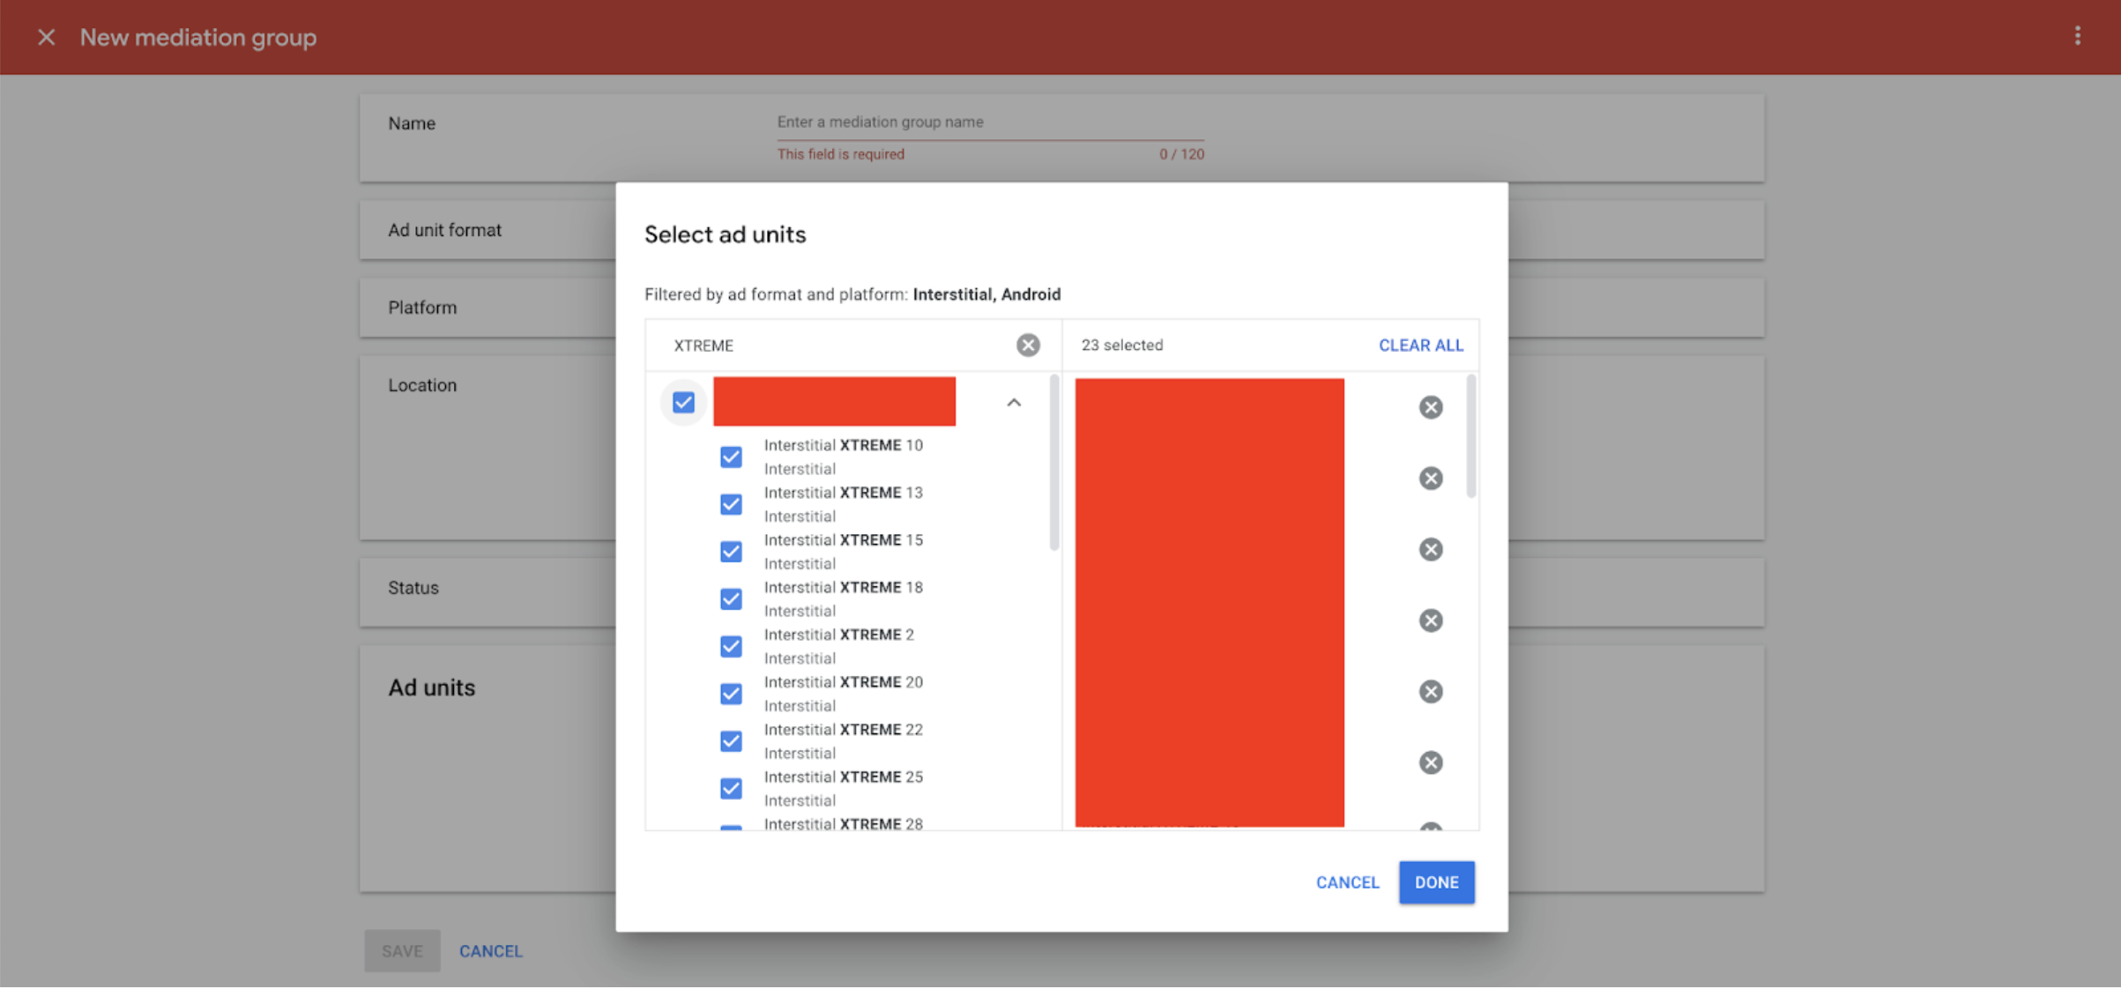Click the Status section label
This screenshot has height=989, width=2121.
click(x=413, y=588)
